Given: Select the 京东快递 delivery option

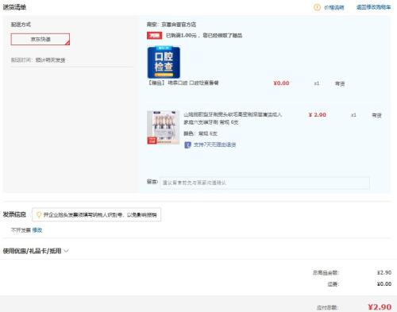Looking at the screenshot, I should (x=40, y=39).
